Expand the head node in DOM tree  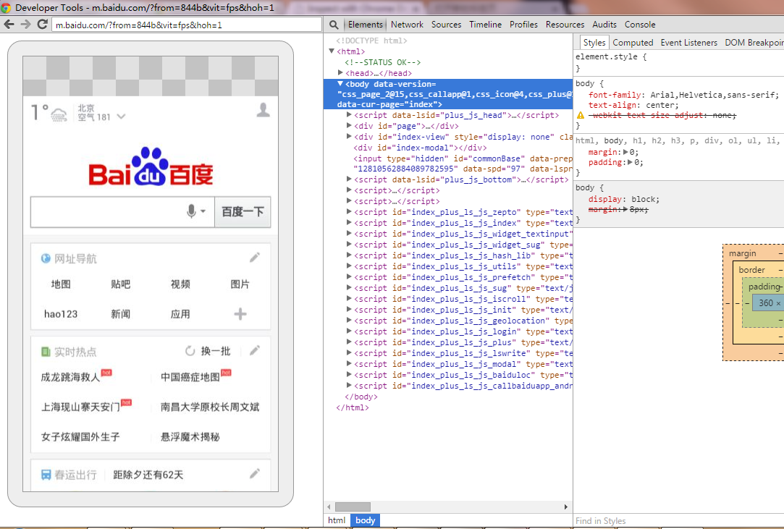(x=340, y=72)
